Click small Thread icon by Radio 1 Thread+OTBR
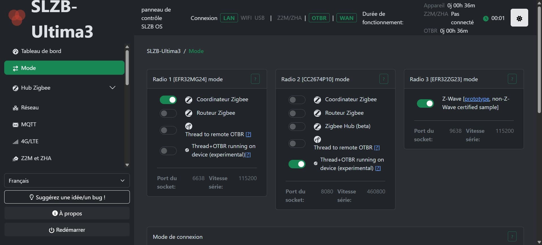The height and width of the screenshot is (245, 542). click(x=187, y=150)
